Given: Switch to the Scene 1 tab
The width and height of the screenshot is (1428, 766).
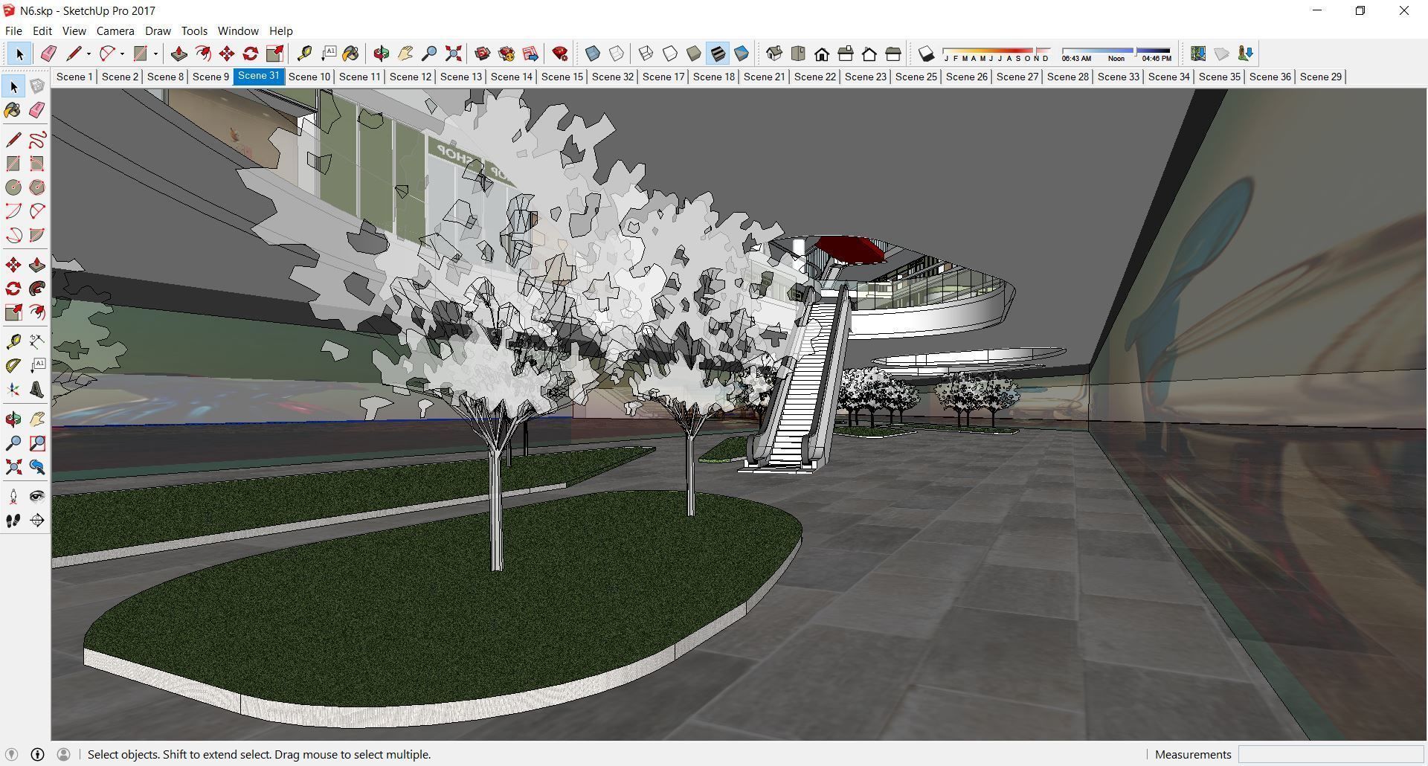Looking at the screenshot, I should click(74, 77).
